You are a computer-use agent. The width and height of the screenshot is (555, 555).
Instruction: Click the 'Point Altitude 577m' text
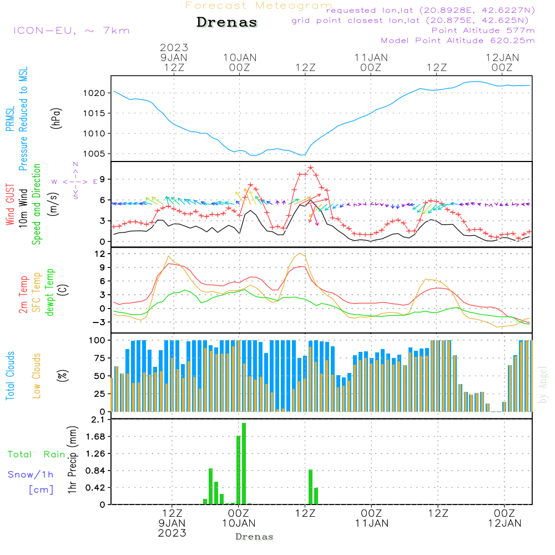point(483,31)
